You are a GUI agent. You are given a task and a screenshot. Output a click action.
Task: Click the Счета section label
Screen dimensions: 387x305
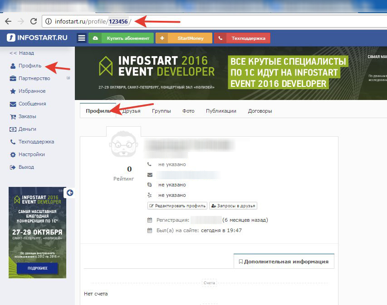tap(209, 283)
